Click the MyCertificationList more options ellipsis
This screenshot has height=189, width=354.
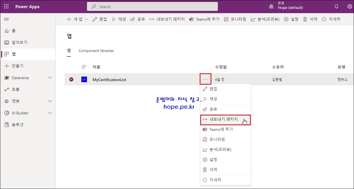(x=206, y=79)
